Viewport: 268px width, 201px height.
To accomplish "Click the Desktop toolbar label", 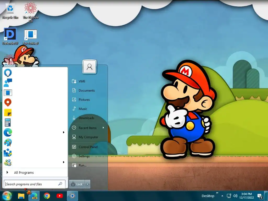I will pyautogui.click(x=208, y=196).
